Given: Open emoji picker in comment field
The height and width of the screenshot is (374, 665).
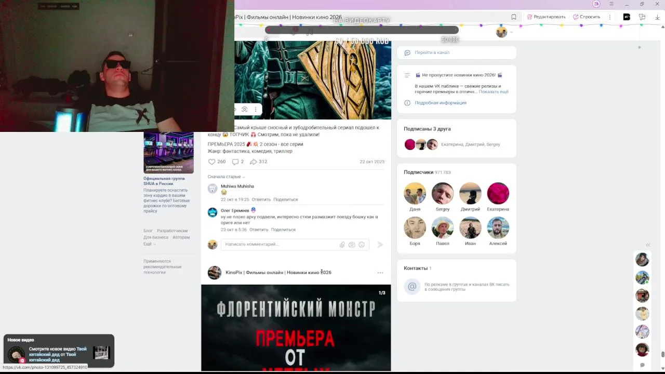Looking at the screenshot, I should [x=362, y=245].
